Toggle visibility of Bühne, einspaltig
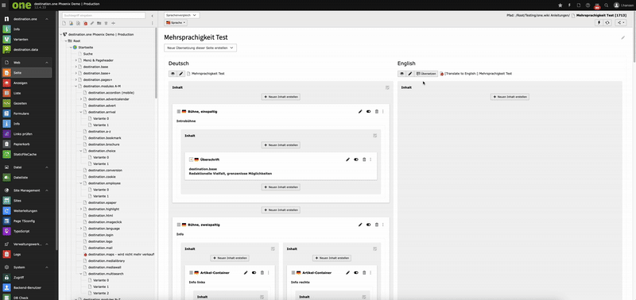Screen dimensions: 636x300 (x=368, y=111)
